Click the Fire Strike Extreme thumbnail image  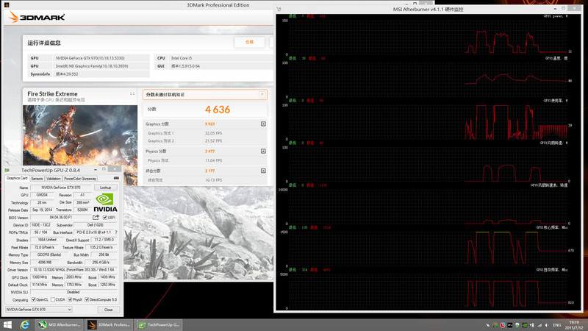click(x=80, y=145)
